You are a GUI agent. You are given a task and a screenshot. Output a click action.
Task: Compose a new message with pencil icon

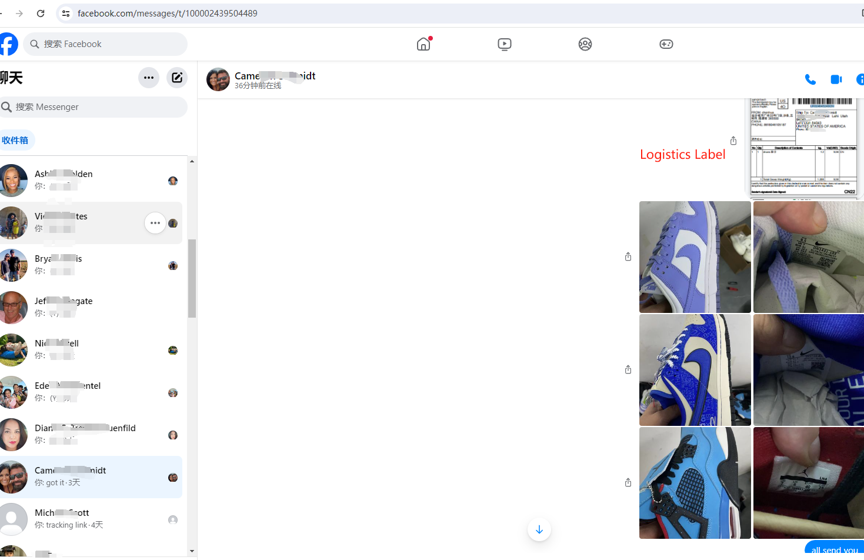tap(177, 78)
